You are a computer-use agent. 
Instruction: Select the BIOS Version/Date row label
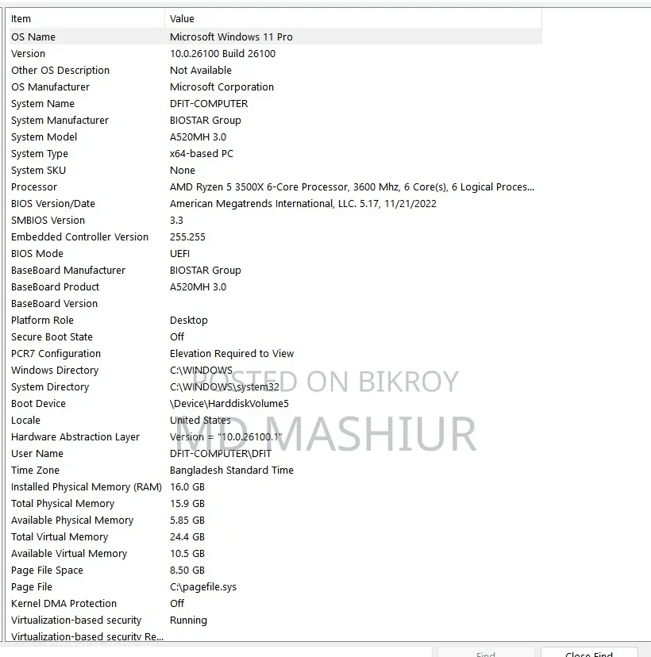[x=53, y=204]
